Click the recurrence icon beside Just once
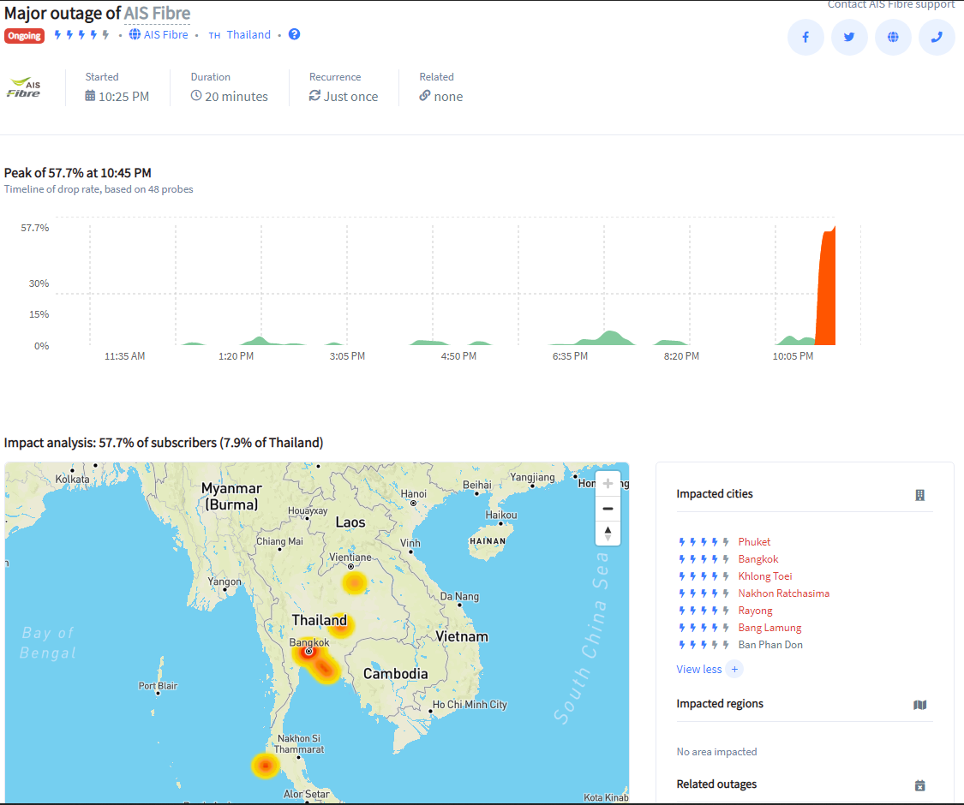The width and height of the screenshot is (964, 805). (314, 96)
